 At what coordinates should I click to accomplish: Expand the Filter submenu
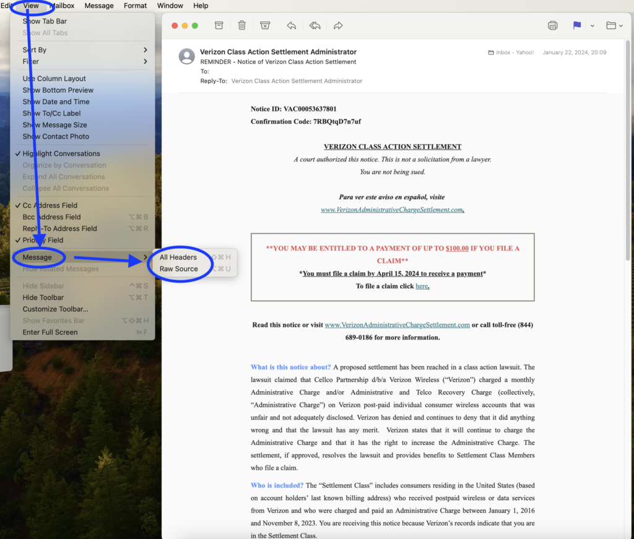pos(82,61)
